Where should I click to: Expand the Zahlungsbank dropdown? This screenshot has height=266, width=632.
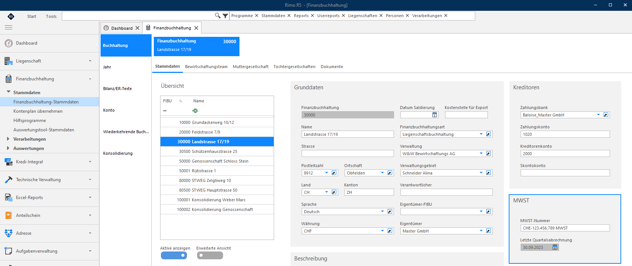click(x=598, y=115)
